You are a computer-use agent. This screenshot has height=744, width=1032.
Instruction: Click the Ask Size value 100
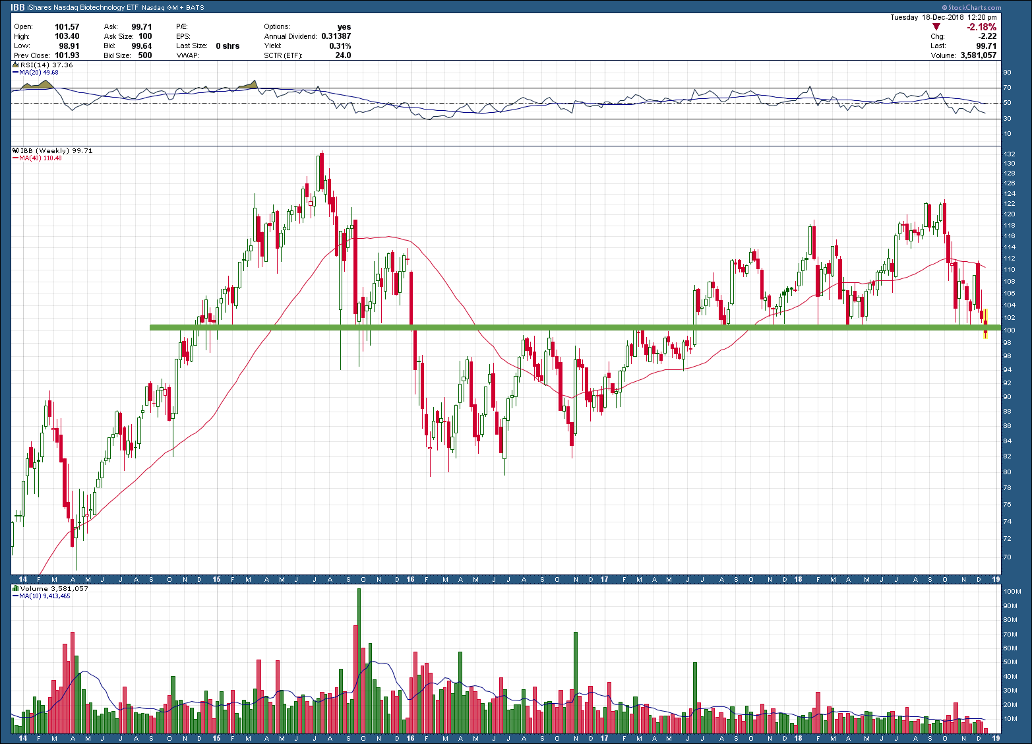click(145, 36)
